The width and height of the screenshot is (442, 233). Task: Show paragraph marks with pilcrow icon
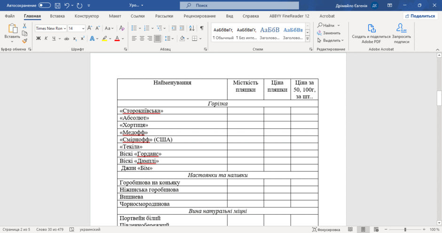click(x=202, y=28)
